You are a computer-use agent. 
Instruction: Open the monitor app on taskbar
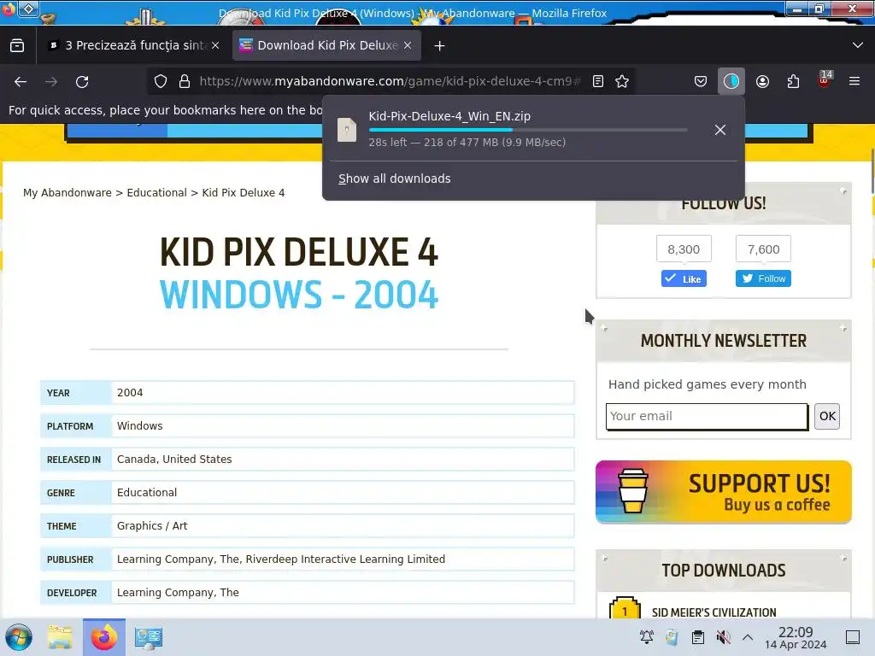coord(149,637)
